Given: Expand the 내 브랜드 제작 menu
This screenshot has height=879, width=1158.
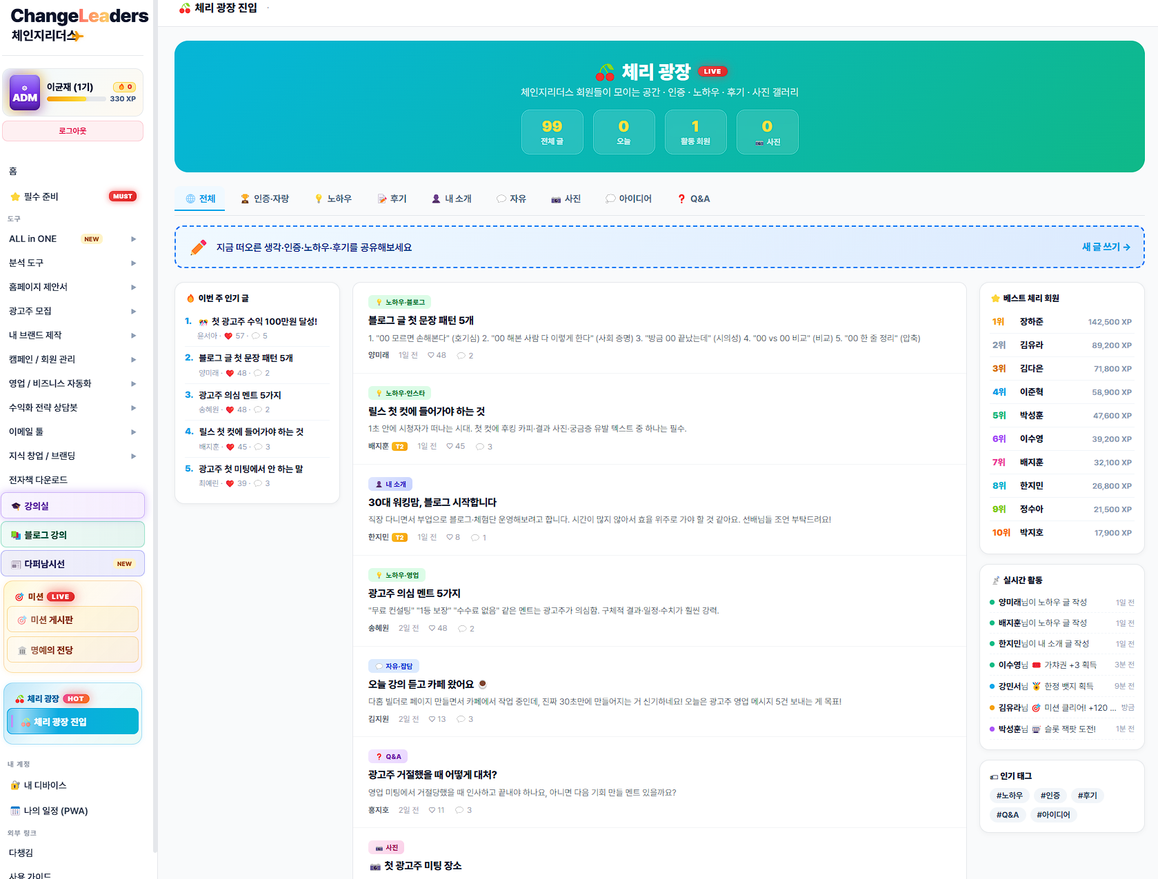Looking at the screenshot, I should pyautogui.click(x=72, y=336).
